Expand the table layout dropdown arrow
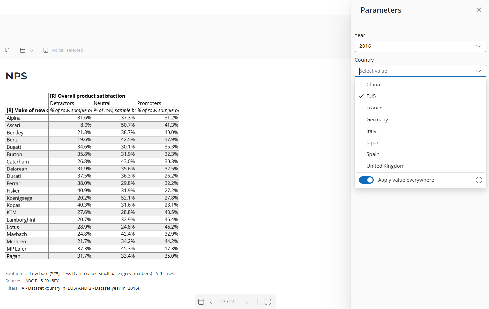Image resolution: width=489 pixels, height=309 pixels. pos(32,51)
